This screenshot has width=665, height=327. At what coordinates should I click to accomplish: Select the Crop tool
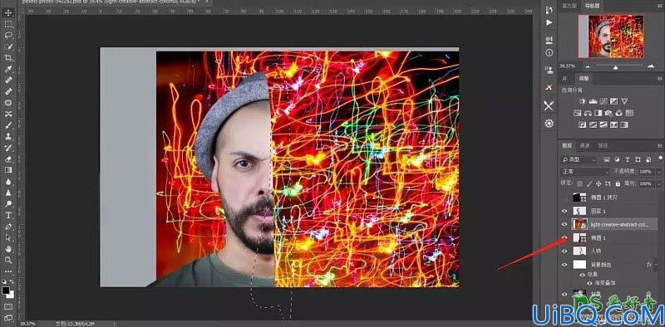[x=7, y=57]
